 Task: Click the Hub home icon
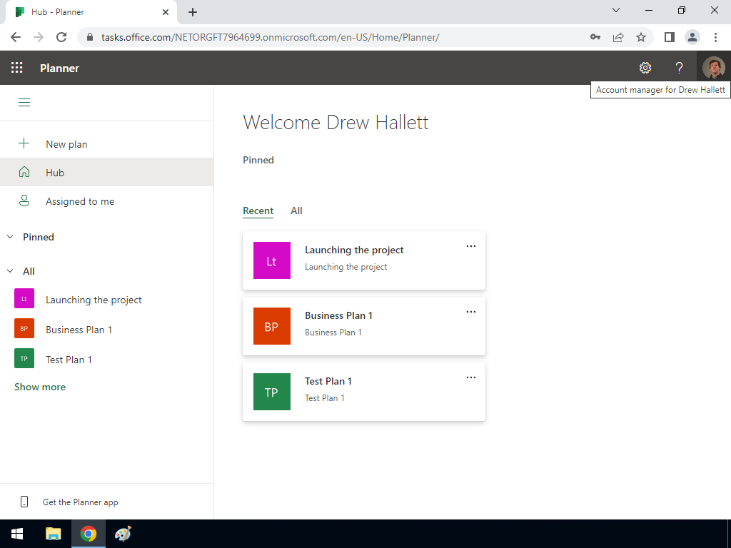[24, 173]
